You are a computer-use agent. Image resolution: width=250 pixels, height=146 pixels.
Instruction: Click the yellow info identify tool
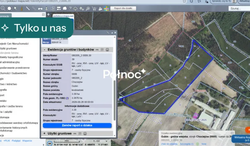pyautogui.click(x=22, y=8)
